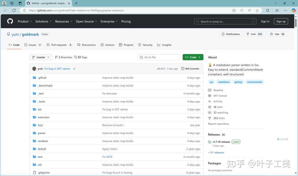Close the GitHub goldmark browser tab
Screen dimensions: 298x176
coord(69,3)
